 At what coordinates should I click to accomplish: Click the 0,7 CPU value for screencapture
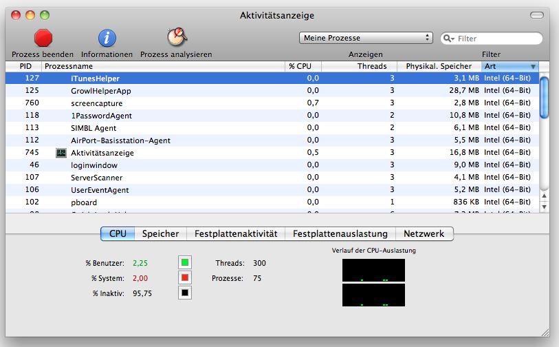[313, 103]
